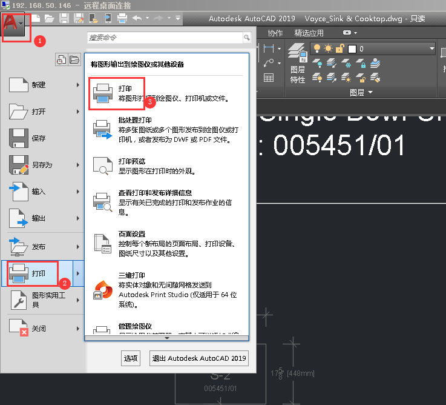Switch to the 精选应用 ribbon tab
446x405 pixels.
309,33
